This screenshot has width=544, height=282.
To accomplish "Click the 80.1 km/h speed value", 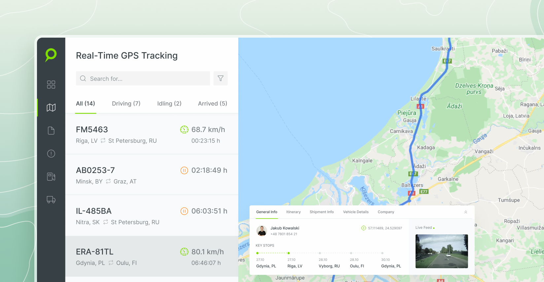I will point(208,252).
